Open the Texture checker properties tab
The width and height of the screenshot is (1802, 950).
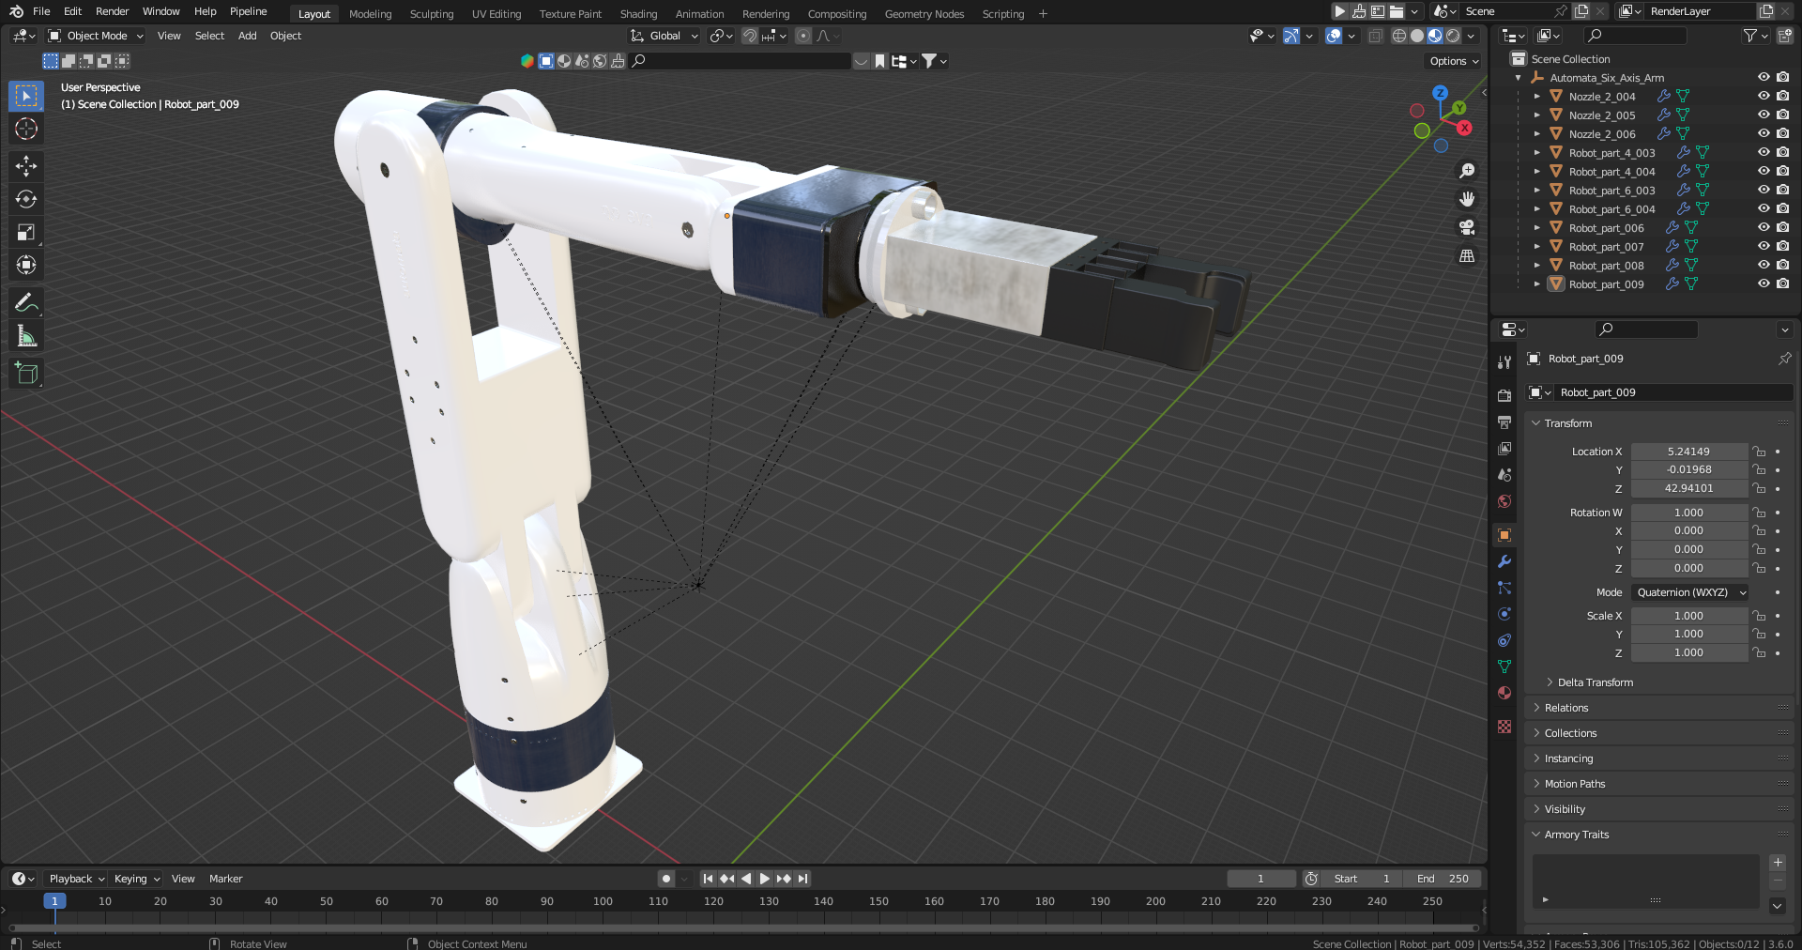click(1504, 727)
